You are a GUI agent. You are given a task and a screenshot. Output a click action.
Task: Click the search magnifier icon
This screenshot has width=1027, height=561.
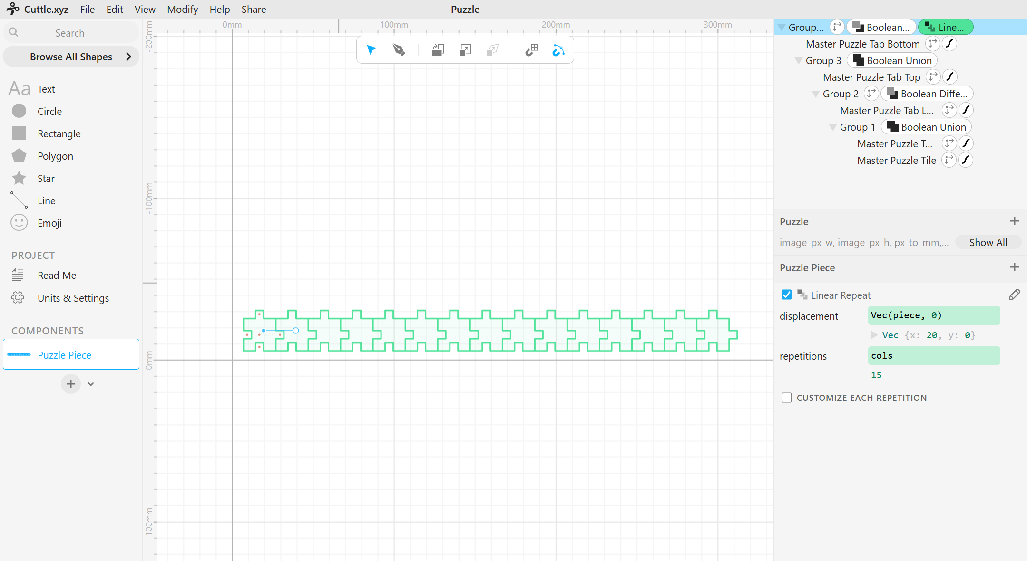point(14,32)
